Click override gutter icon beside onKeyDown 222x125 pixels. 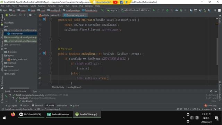coord(44,53)
